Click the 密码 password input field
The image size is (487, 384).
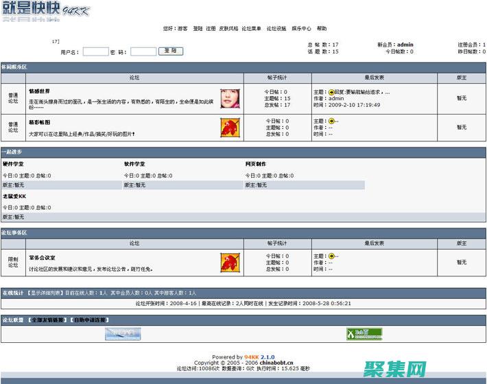[143, 51]
